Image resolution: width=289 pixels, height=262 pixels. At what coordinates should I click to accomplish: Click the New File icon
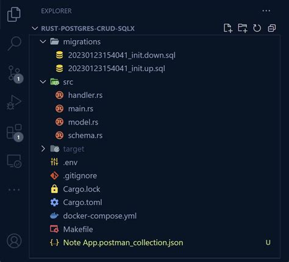tap(228, 28)
